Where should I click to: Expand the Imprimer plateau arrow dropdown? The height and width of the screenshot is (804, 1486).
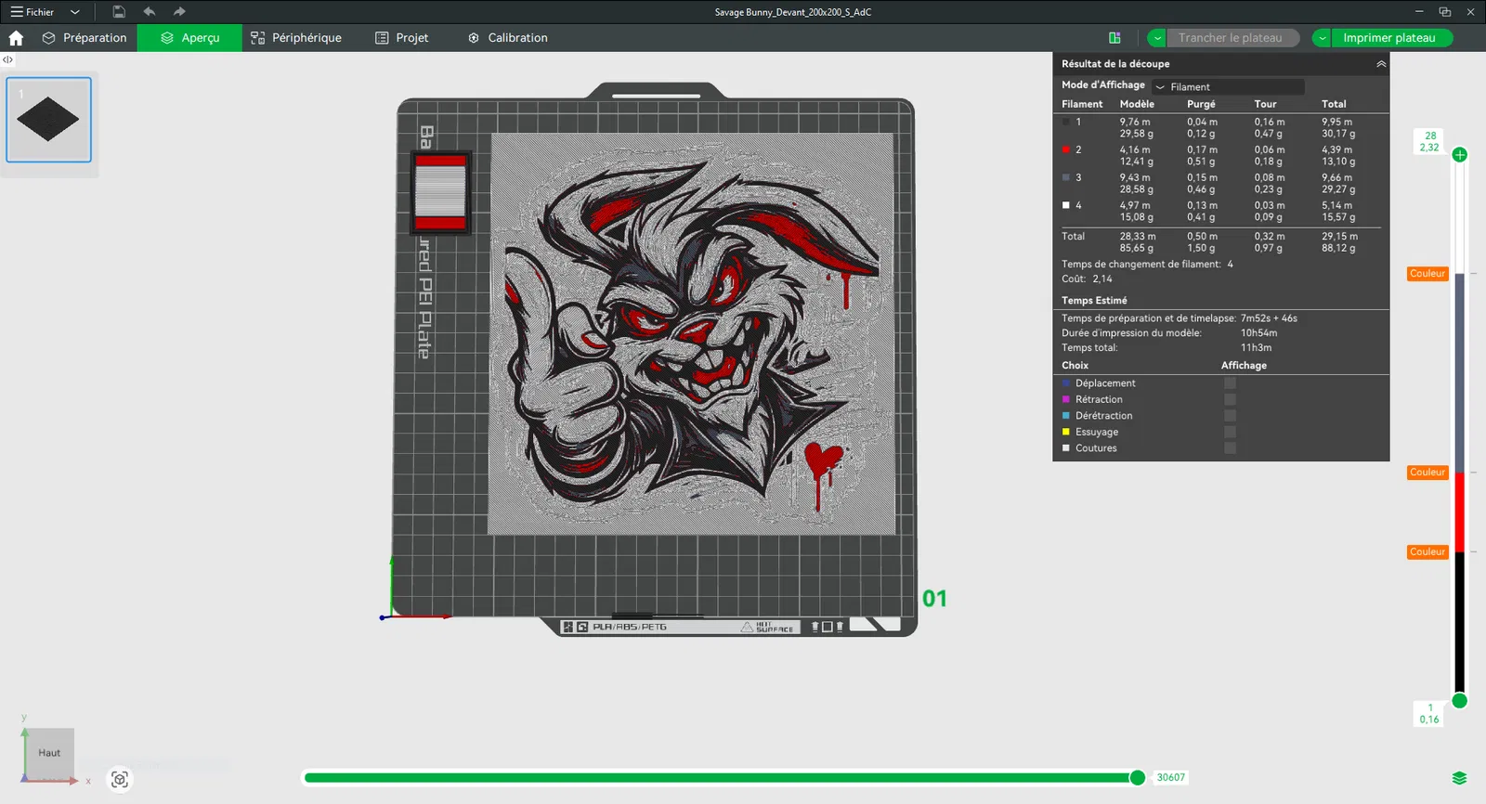pyautogui.click(x=1322, y=38)
